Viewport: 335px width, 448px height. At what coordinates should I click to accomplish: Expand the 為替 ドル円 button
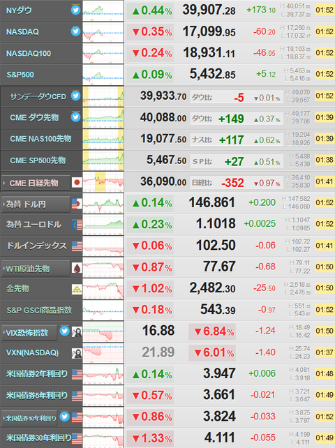click(36, 204)
